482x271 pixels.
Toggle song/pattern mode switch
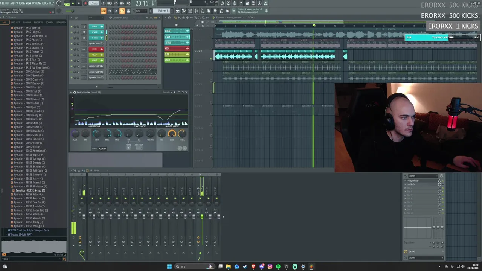(x=67, y=3)
